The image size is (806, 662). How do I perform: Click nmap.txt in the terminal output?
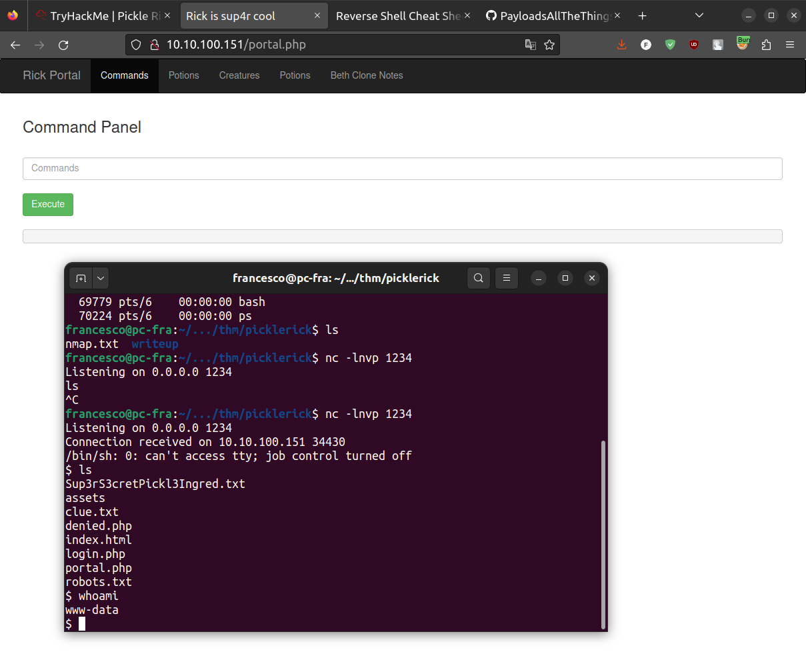(92, 344)
